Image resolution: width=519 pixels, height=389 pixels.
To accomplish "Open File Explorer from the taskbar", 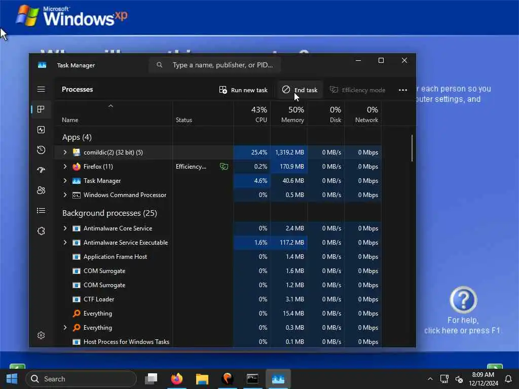I will pyautogui.click(x=202, y=379).
